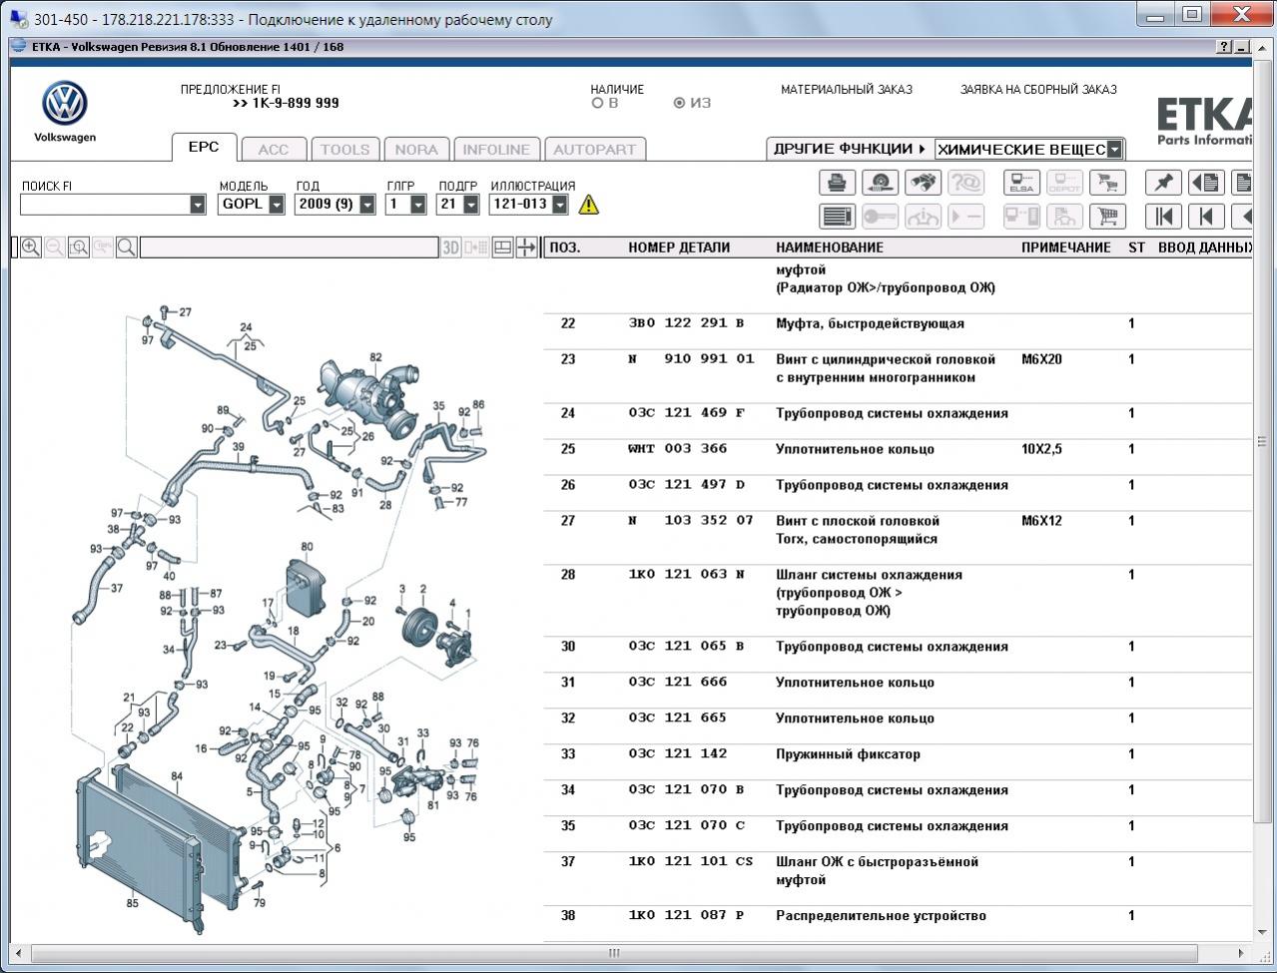Select row 28 part '1K0 121 063 N'
The width and height of the screenshot is (1277, 973).
(686, 575)
